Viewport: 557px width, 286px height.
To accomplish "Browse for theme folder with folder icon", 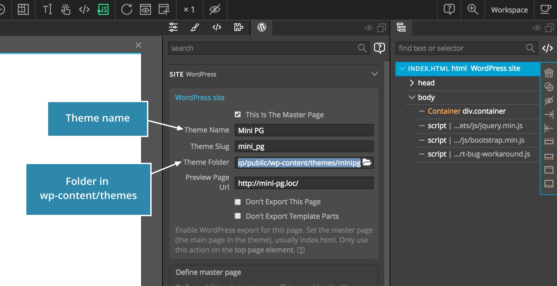I will [367, 162].
